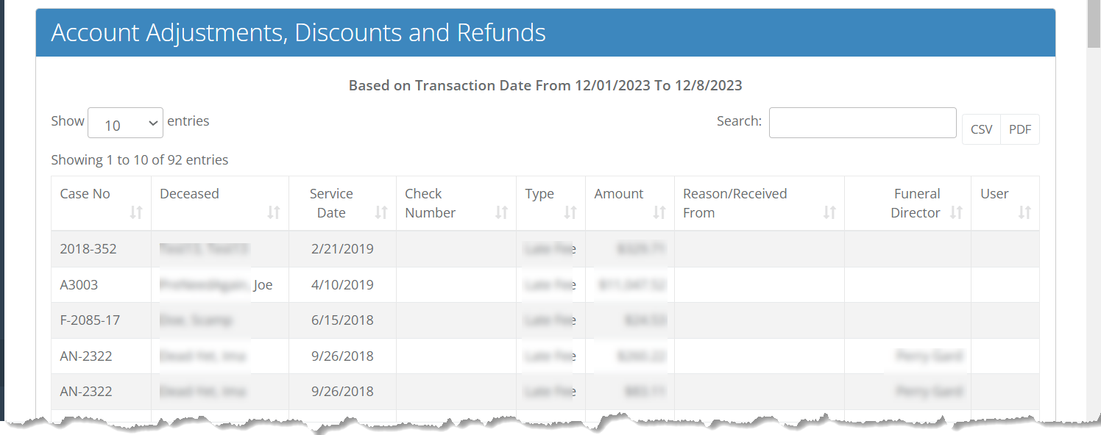Image resolution: width=1101 pixels, height=435 pixels.
Task: Export the report as CSV
Action: pos(981,129)
